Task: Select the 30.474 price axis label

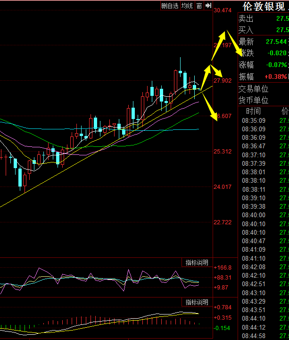Action: click(x=223, y=10)
